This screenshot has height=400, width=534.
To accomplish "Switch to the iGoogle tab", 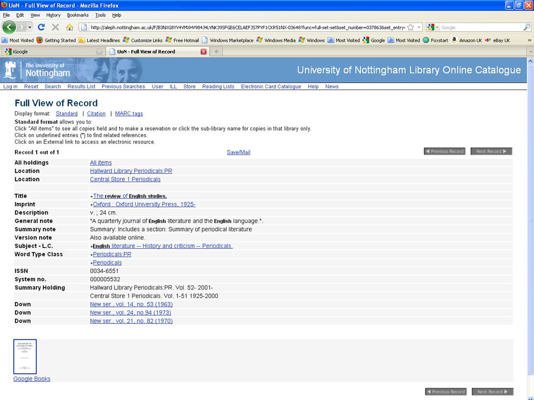I will (51, 52).
